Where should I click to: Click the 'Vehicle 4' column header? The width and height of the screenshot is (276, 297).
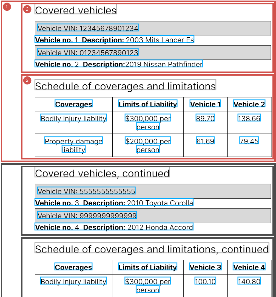pyautogui.click(x=249, y=267)
